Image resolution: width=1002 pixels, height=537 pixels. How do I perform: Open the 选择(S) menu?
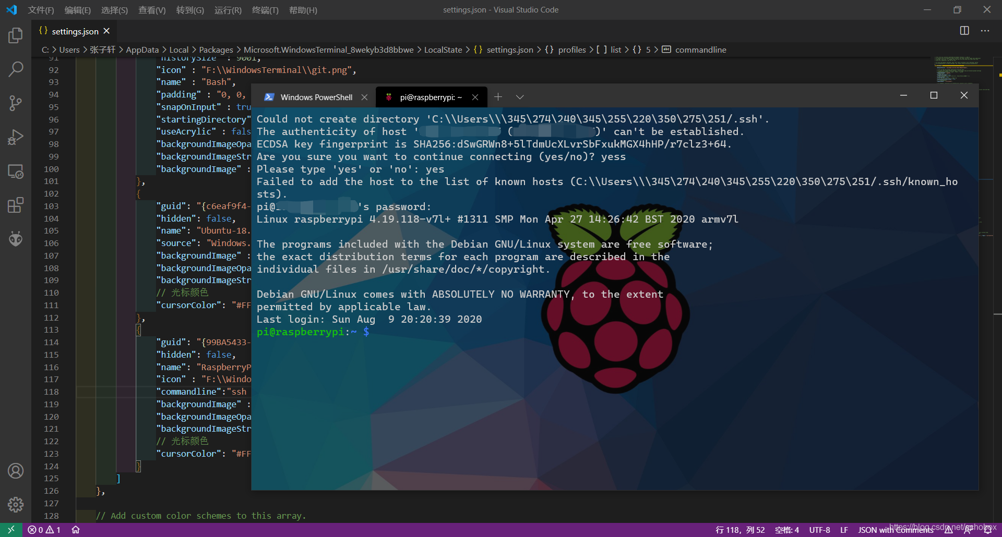[x=114, y=10]
